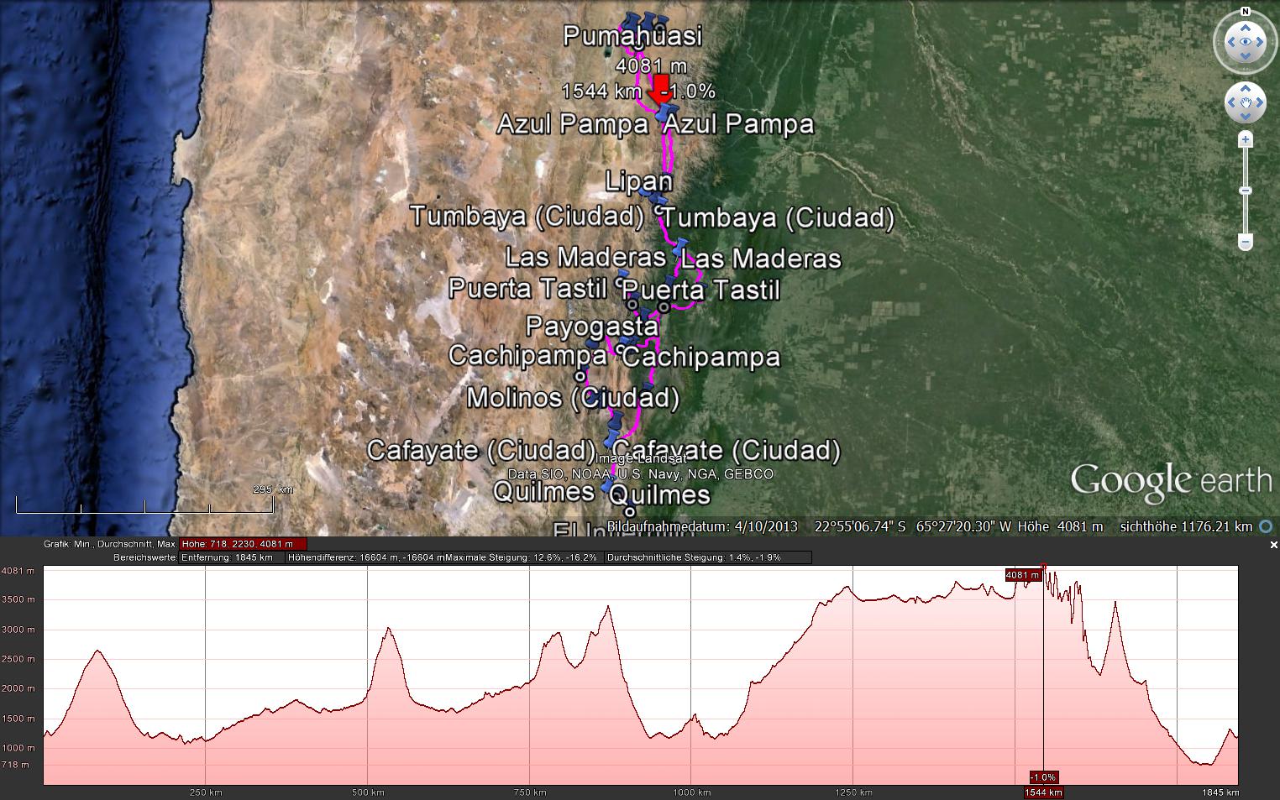The height and width of the screenshot is (800, 1280).
Task: Click the Quilmes placemark label on right
Action: coord(659,494)
